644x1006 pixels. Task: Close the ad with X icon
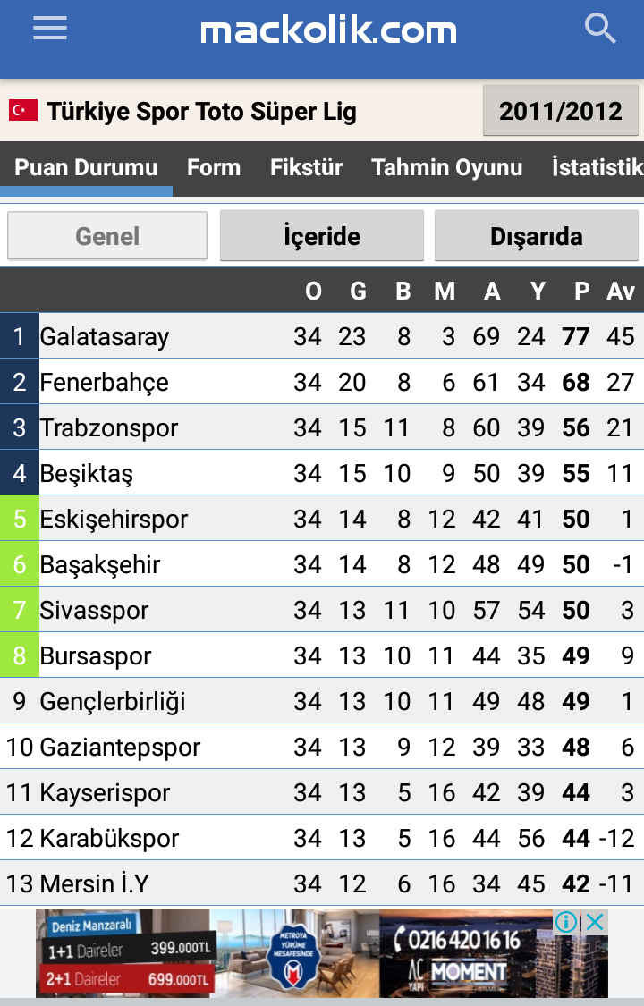pyautogui.click(x=595, y=923)
